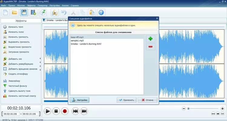Screen dimensions: 227x121
Task: Zoom out with minus button
Action: tap(184, 108)
